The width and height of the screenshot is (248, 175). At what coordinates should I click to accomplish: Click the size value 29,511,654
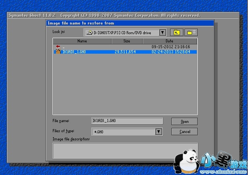tap(125, 52)
